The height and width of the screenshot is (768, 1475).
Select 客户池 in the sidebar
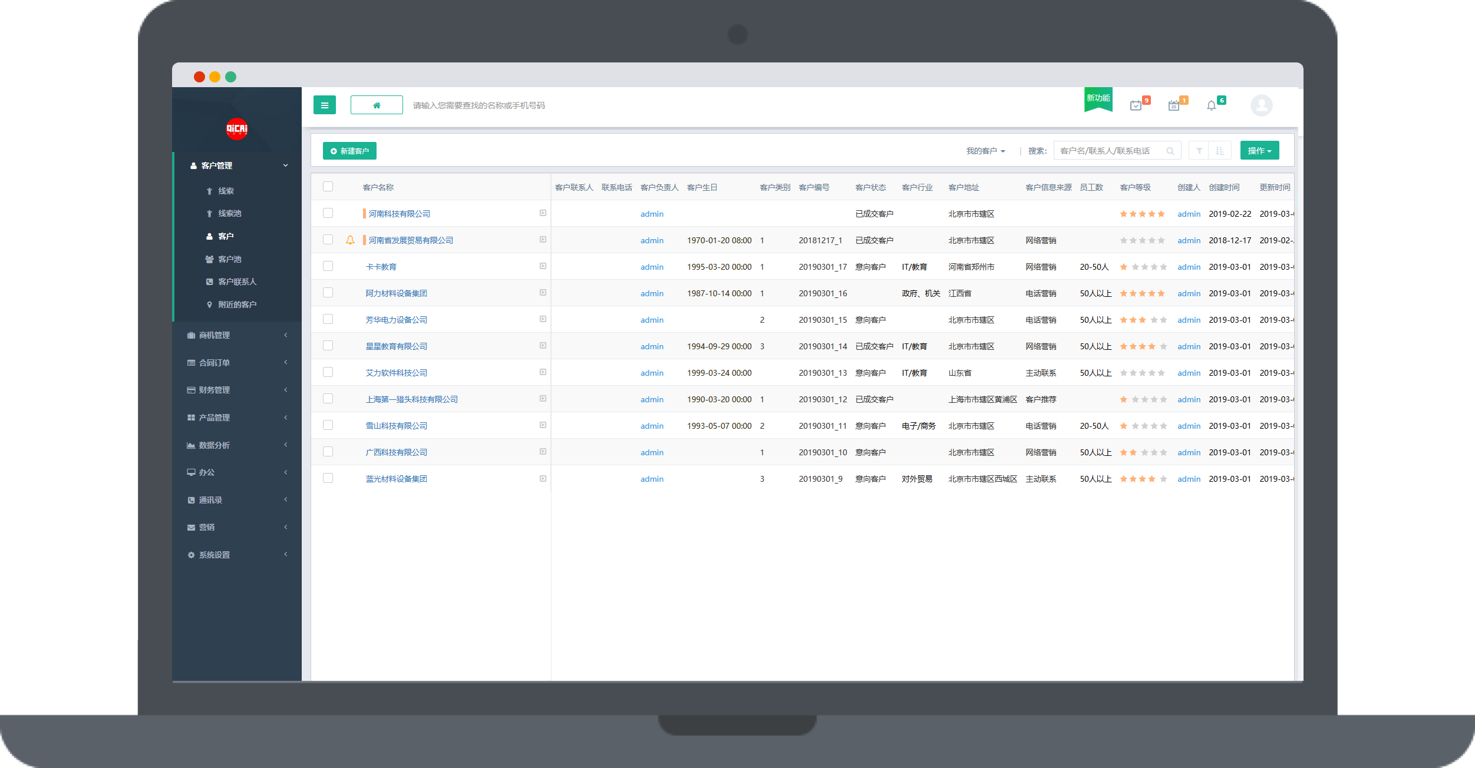click(229, 259)
